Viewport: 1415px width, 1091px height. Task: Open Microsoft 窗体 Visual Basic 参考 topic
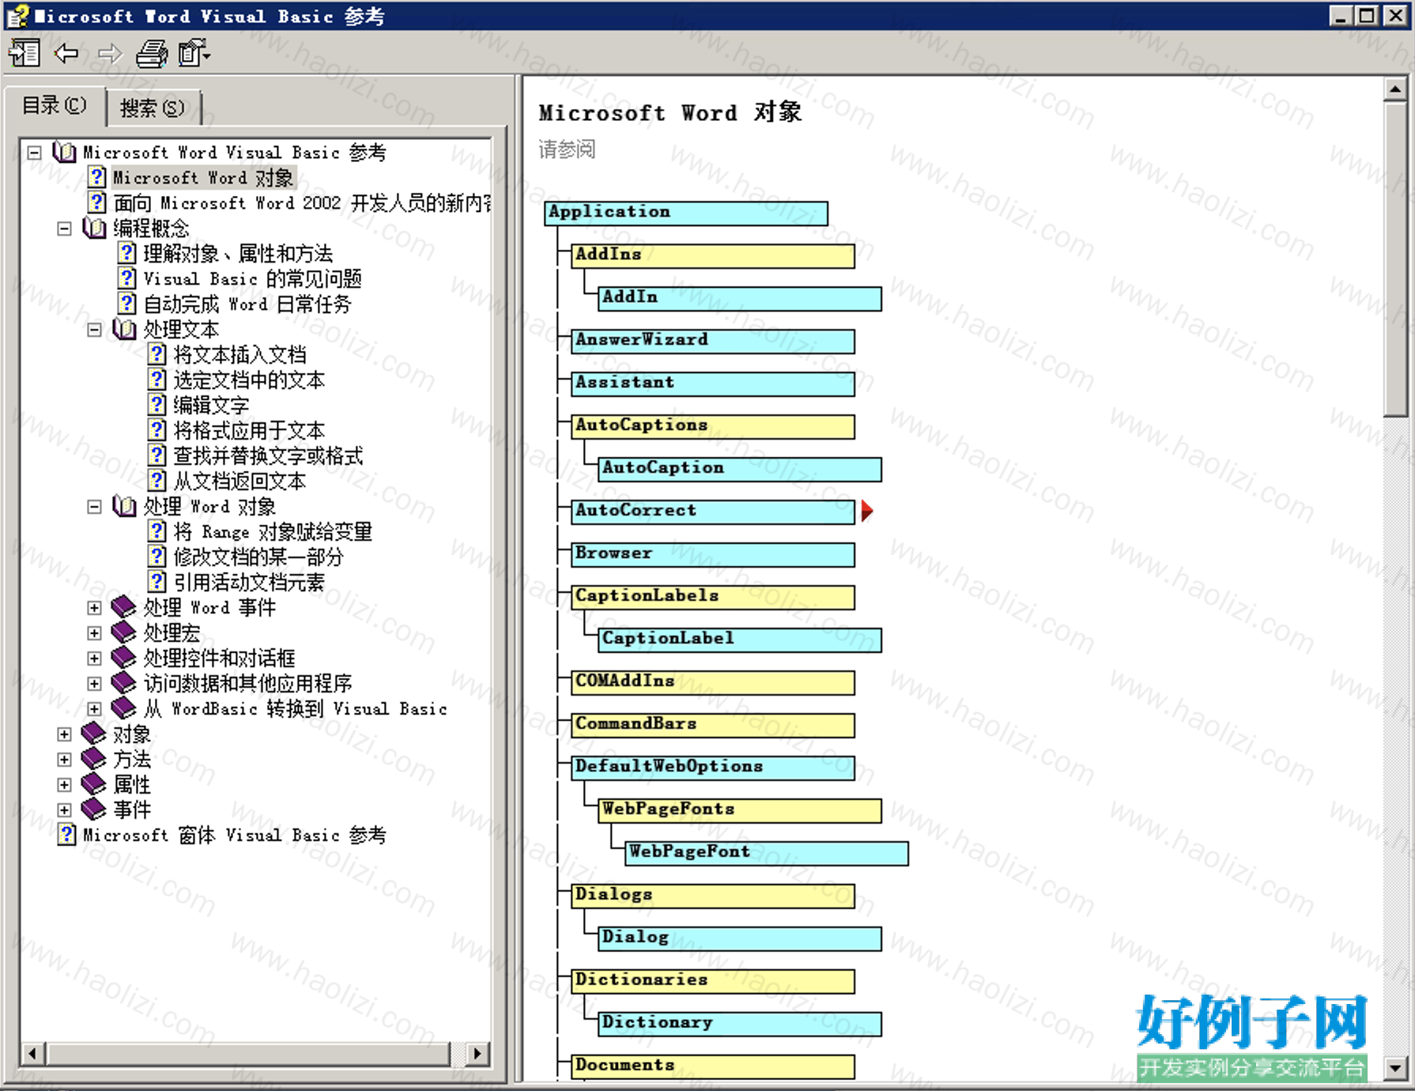[235, 836]
